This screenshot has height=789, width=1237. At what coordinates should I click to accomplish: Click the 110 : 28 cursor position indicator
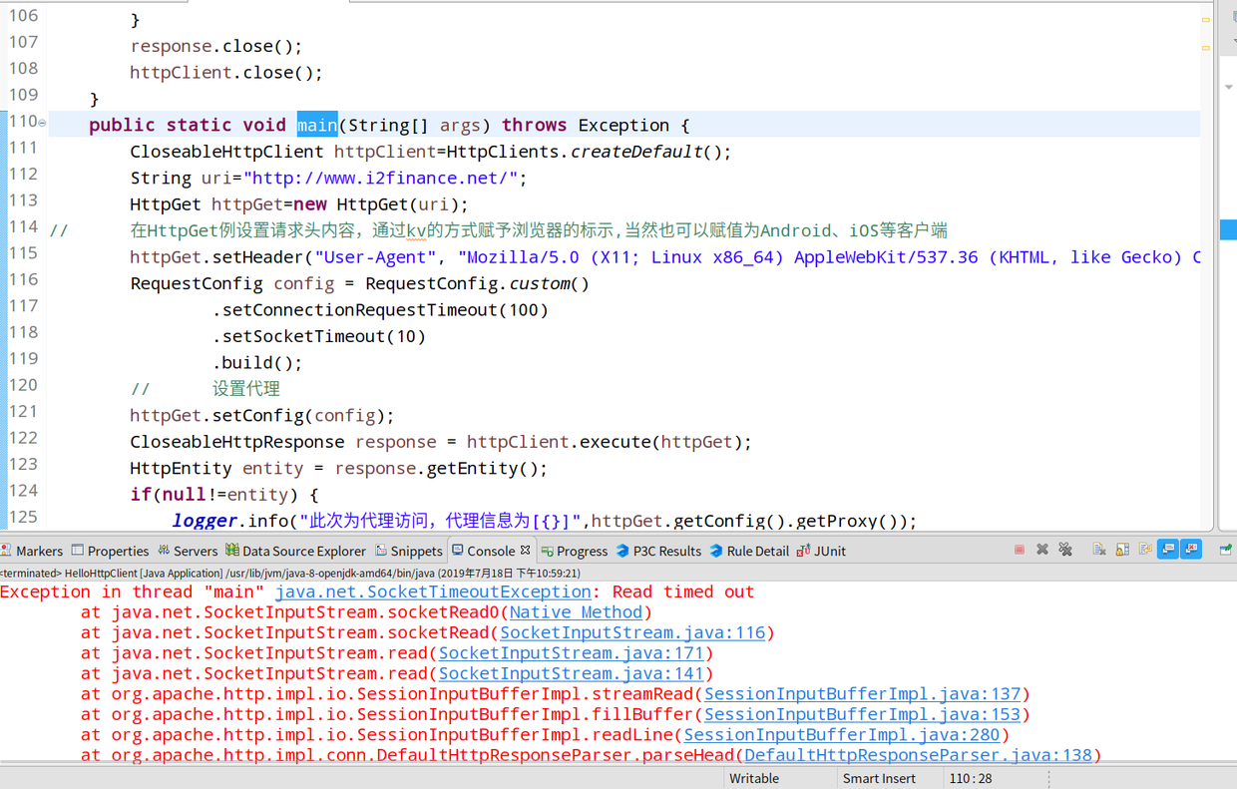(x=970, y=778)
